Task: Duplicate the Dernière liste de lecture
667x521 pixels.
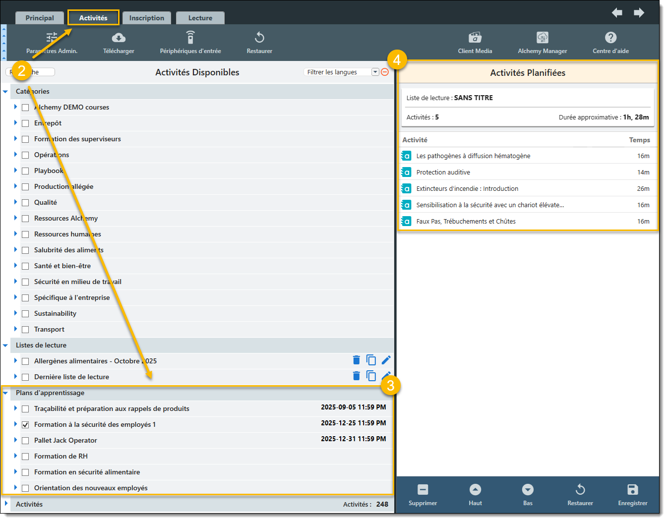Action: [x=371, y=376]
